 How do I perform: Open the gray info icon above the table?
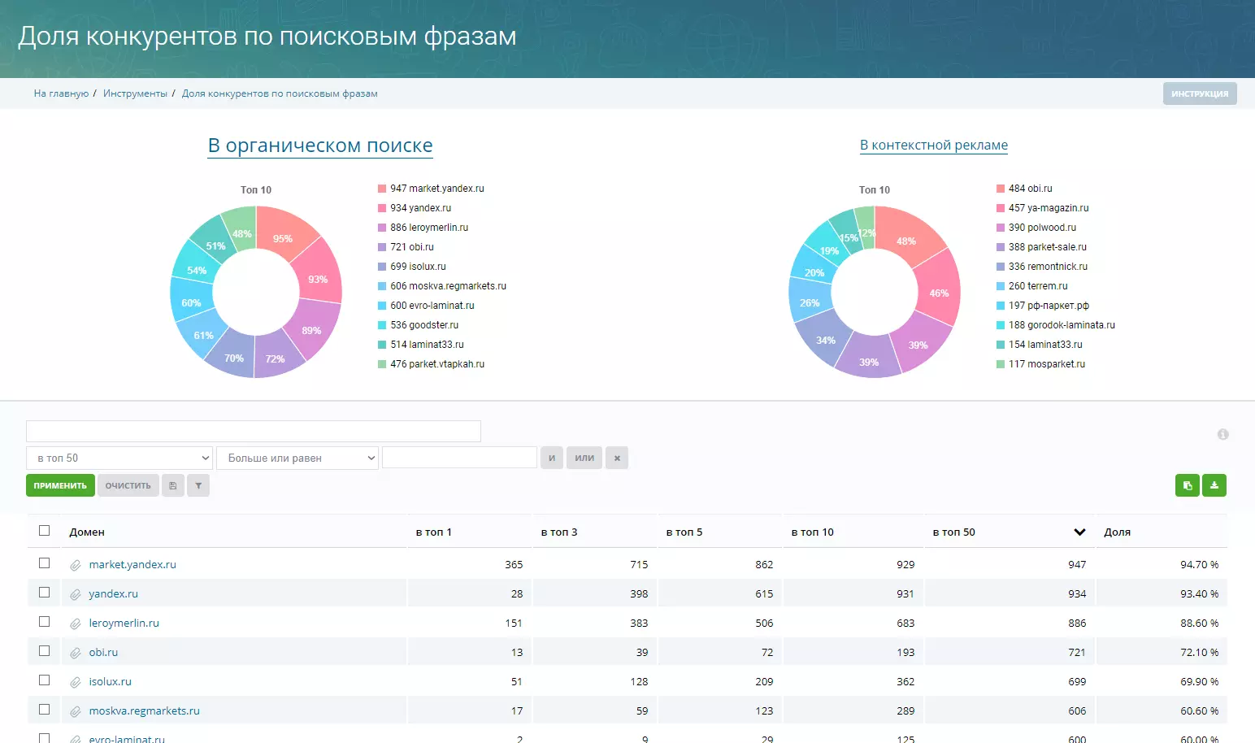[1222, 434]
